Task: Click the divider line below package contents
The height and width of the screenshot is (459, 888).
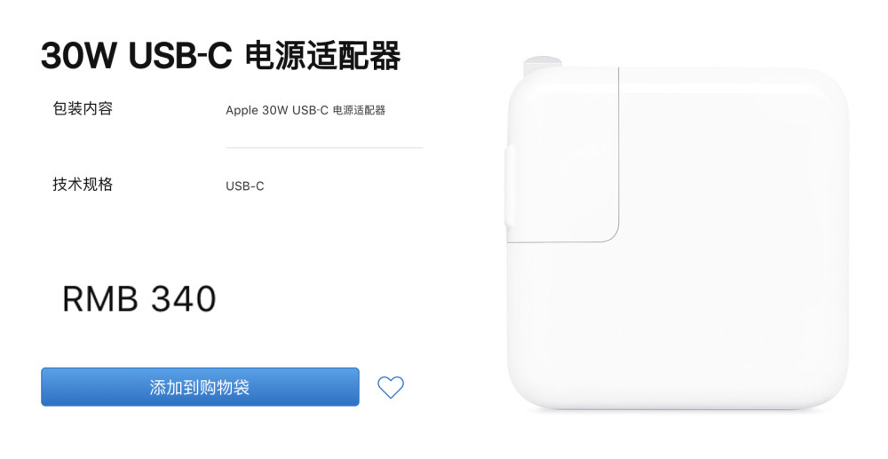Action: 324,147
